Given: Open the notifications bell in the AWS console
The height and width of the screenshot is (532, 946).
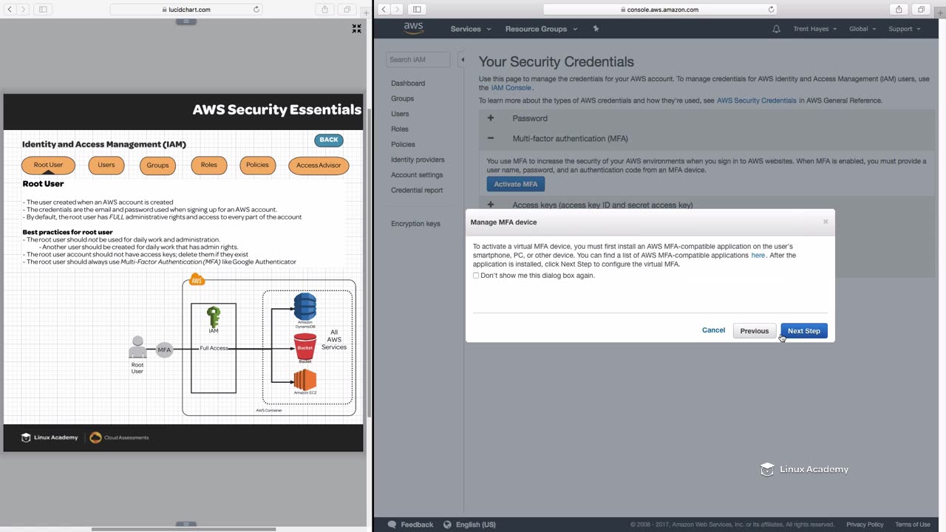Looking at the screenshot, I should (776, 29).
